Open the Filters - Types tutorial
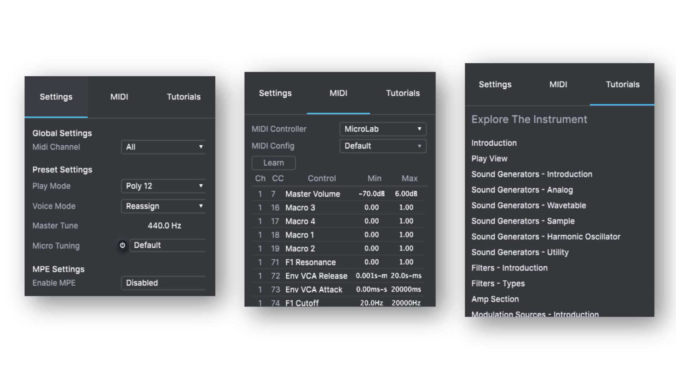 [498, 284]
